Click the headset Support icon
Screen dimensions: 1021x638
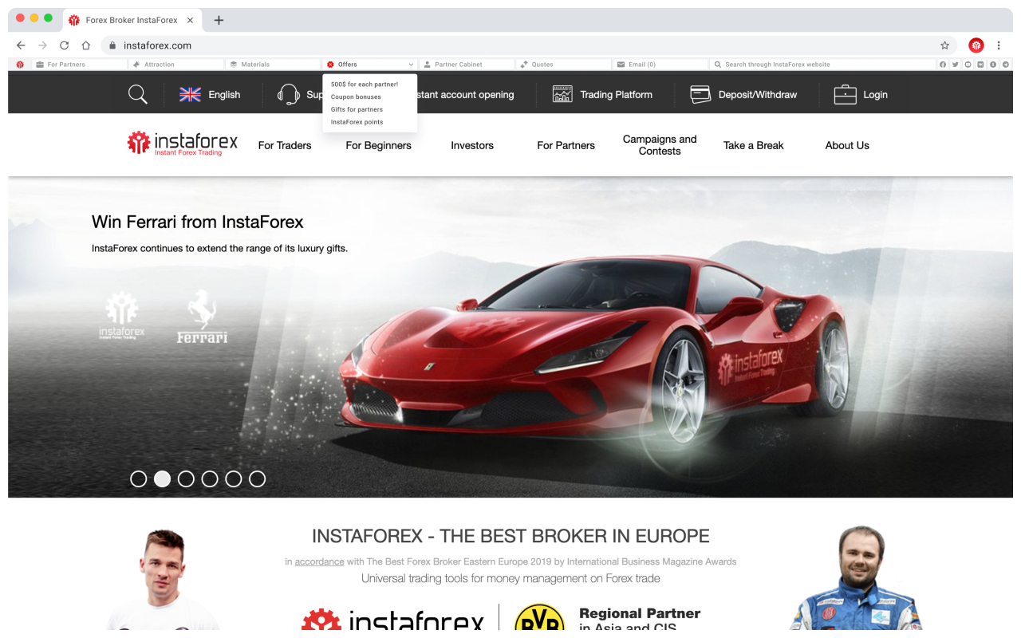pyautogui.click(x=288, y=94)
